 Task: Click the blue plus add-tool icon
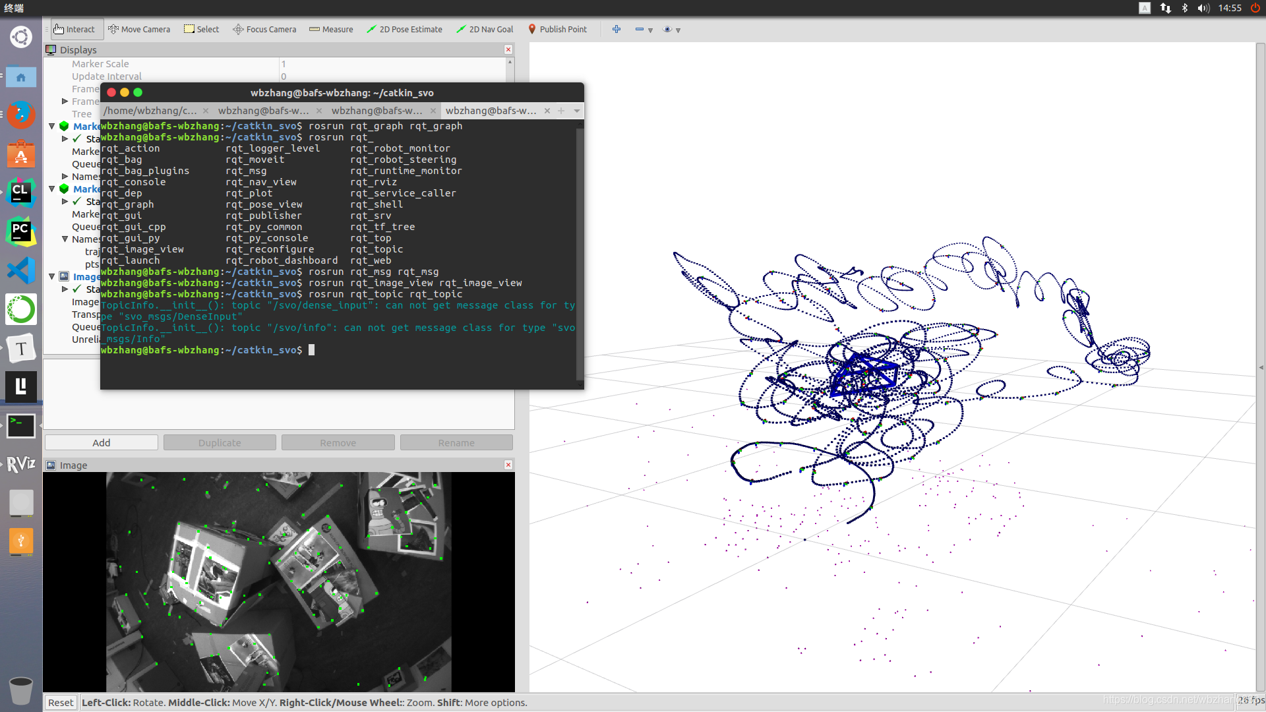617,29
